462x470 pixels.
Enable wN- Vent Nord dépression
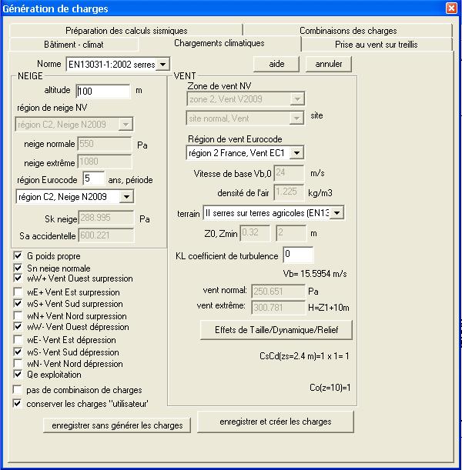coord(18,364)
